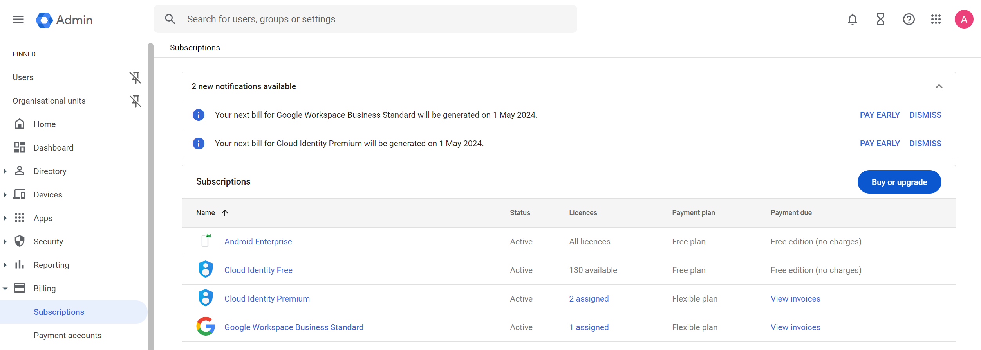This screenshot has height=350, width=981.
Task: Click the Google Admin logo
Action: click(64, 20)
